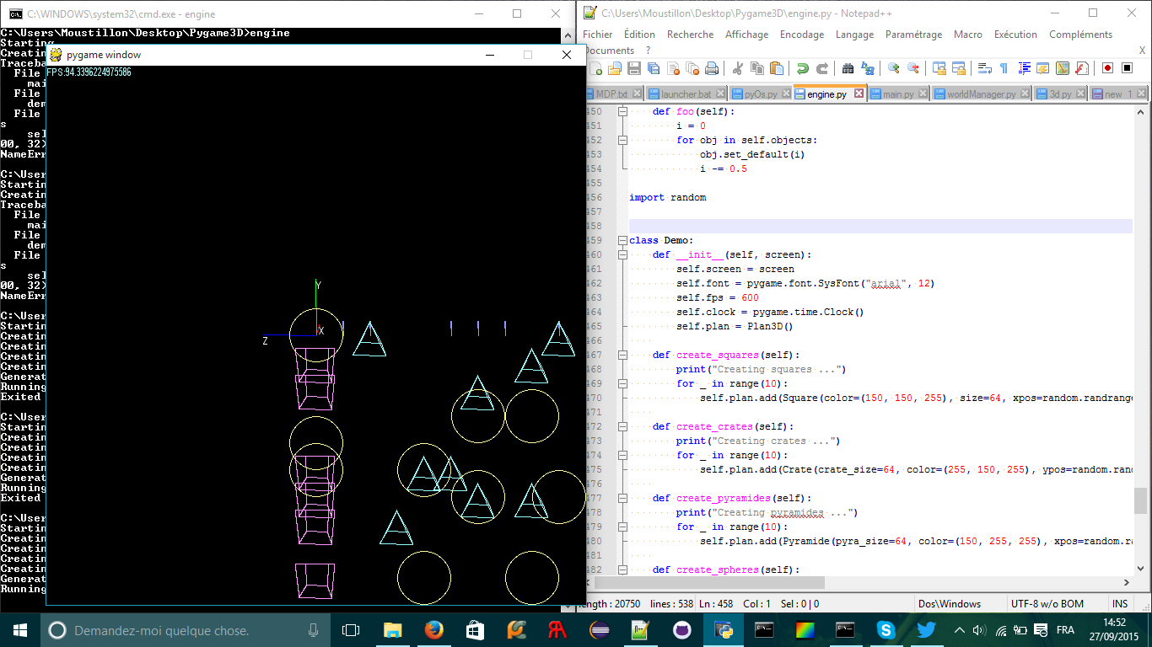Switch to the main.py tab
Screen dimensions: 1152x647
point(898,94)
